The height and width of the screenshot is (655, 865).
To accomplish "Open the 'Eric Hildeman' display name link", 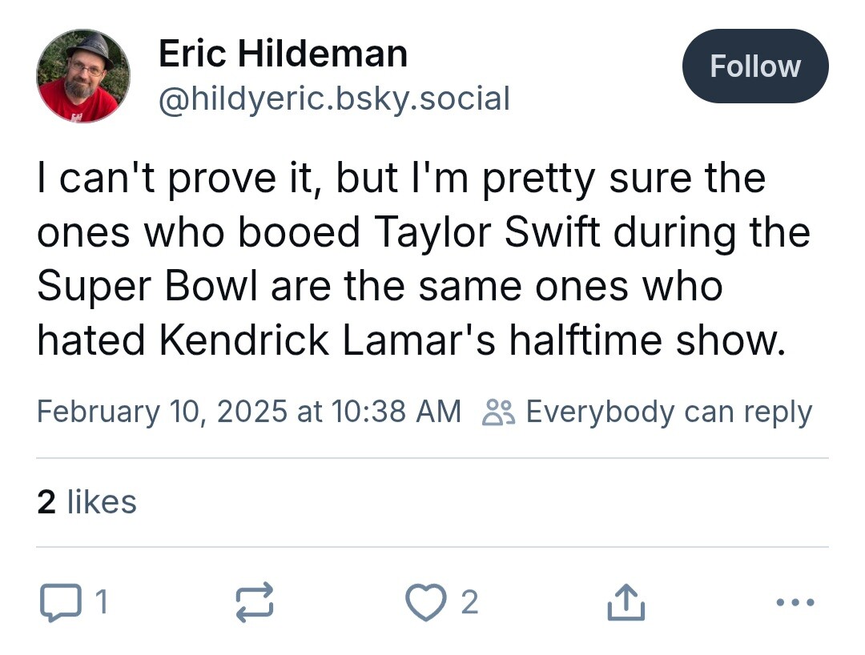I will [x=283, y=54].
